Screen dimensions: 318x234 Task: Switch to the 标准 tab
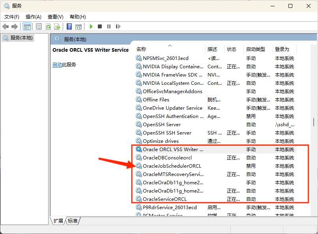tap(73, 221)
